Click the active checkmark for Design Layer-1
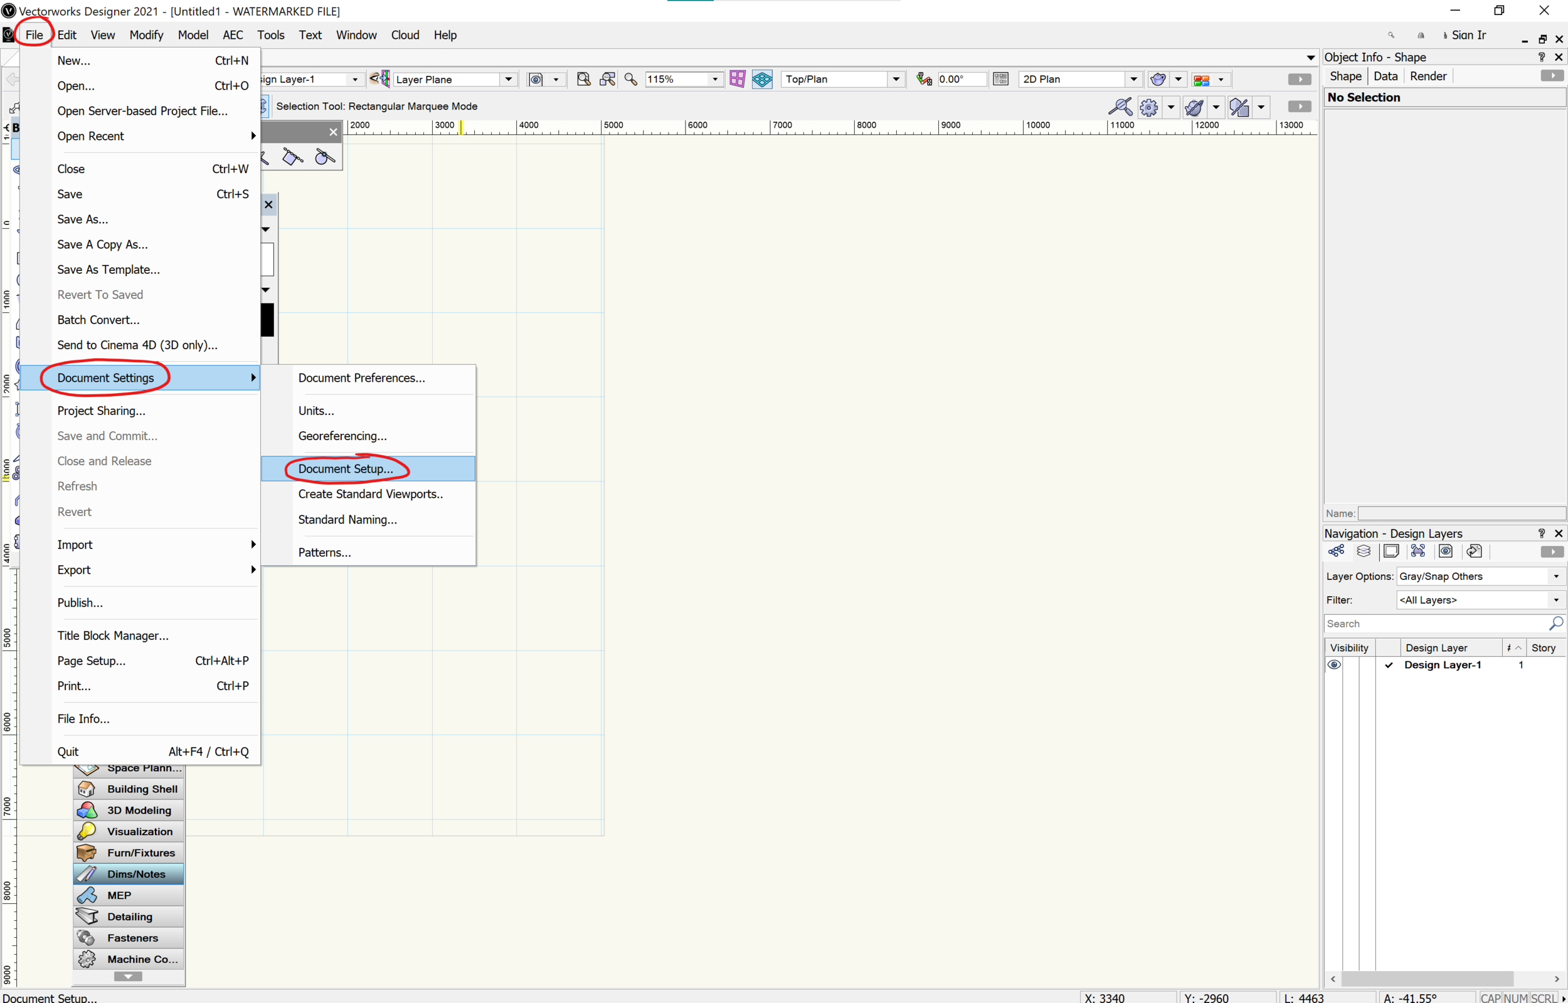Viewport: 1568px width, 1003px height. pyautogui.click(x=1389, y=665)
